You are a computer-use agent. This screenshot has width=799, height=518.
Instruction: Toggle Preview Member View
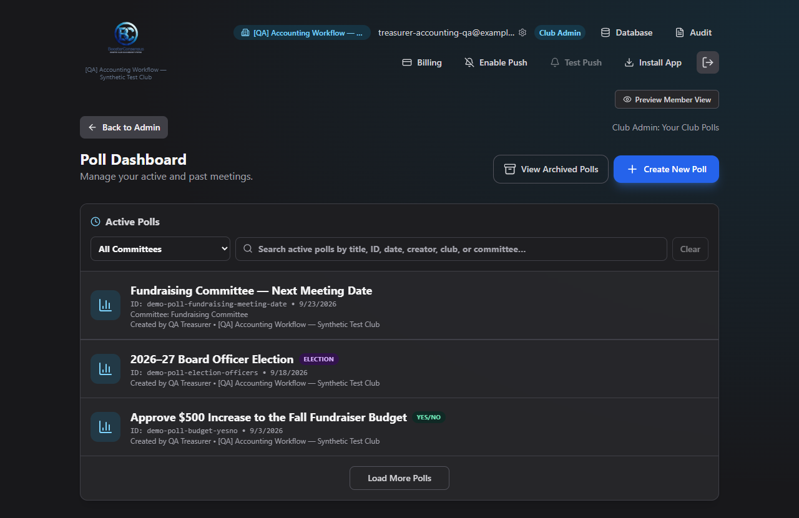click(x=667, y=99)
